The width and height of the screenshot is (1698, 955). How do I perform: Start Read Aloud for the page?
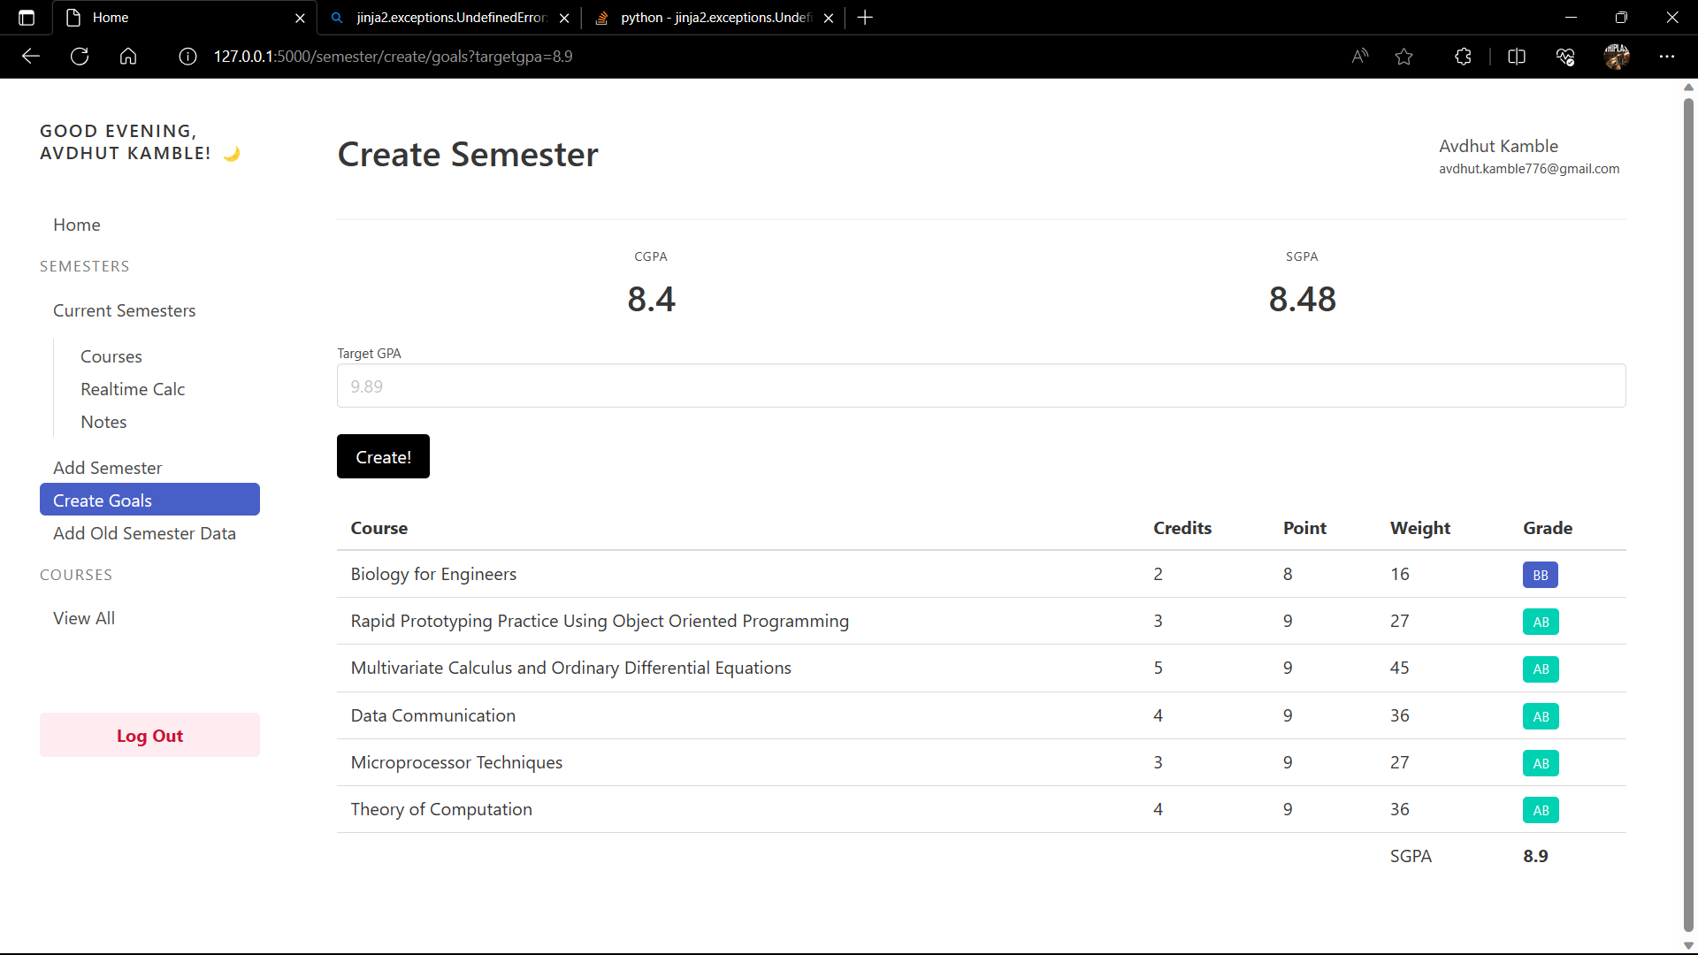(1359, 56)
